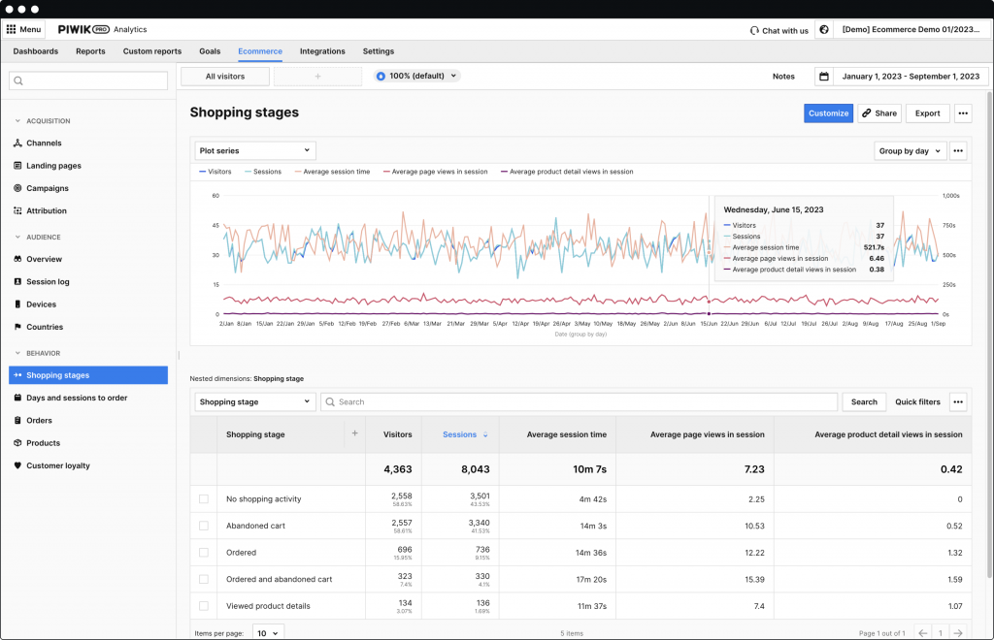
Task: Open Quick filters
Action: click(917, 402)
